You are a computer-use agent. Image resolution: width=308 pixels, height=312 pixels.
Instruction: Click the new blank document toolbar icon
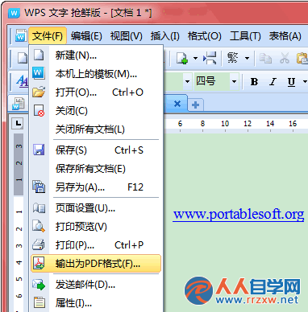(22, 58)
